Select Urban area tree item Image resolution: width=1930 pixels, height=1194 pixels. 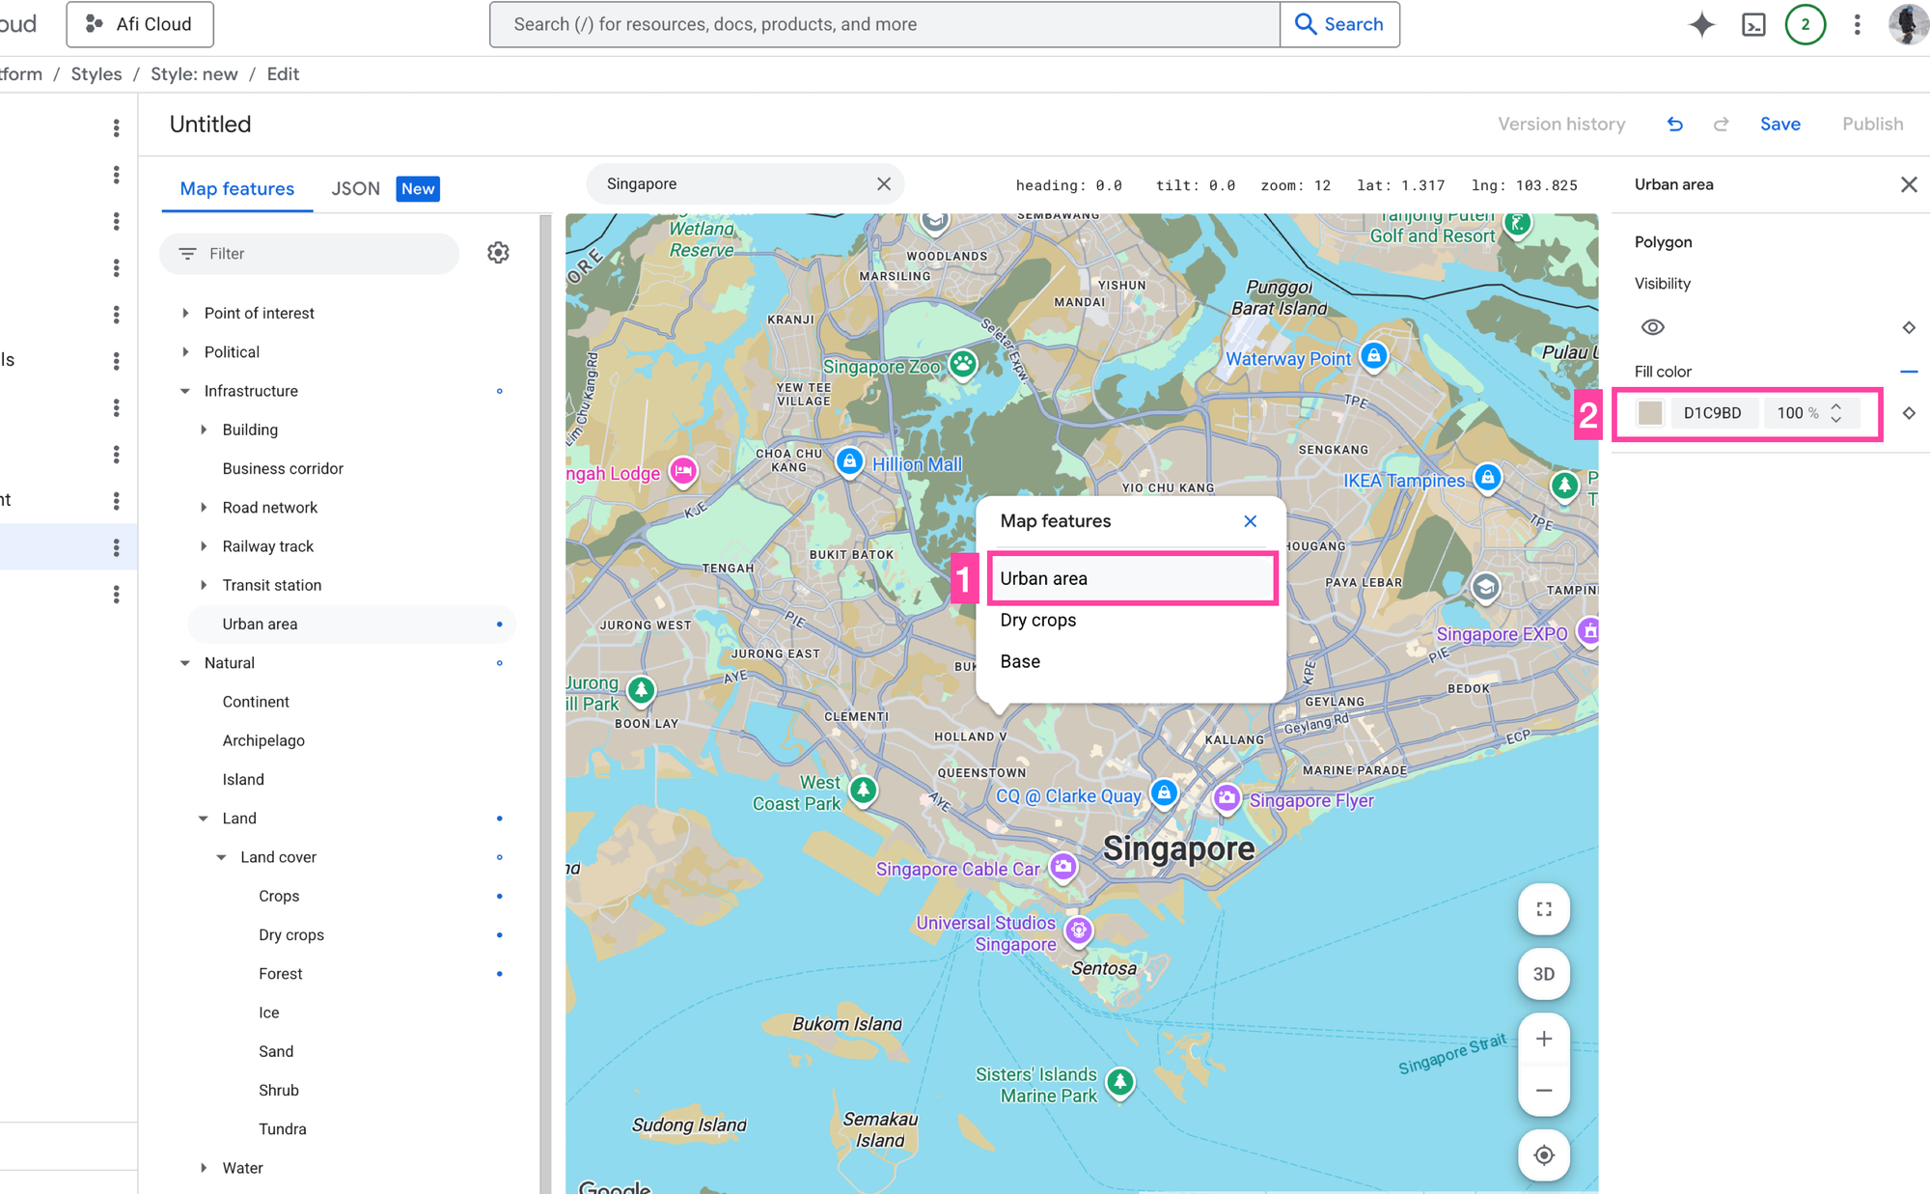pos(352,625)
